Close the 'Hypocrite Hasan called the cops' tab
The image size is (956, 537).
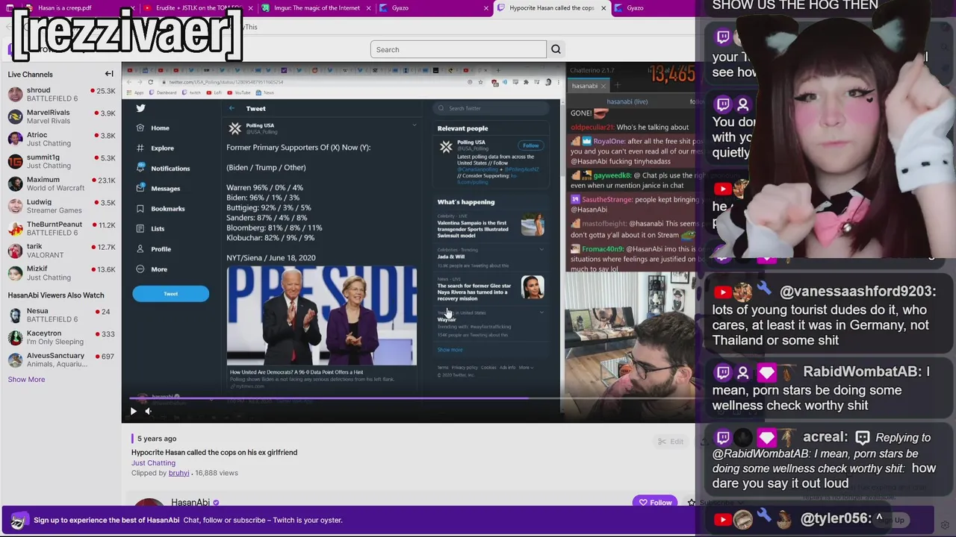pos(603,8)
